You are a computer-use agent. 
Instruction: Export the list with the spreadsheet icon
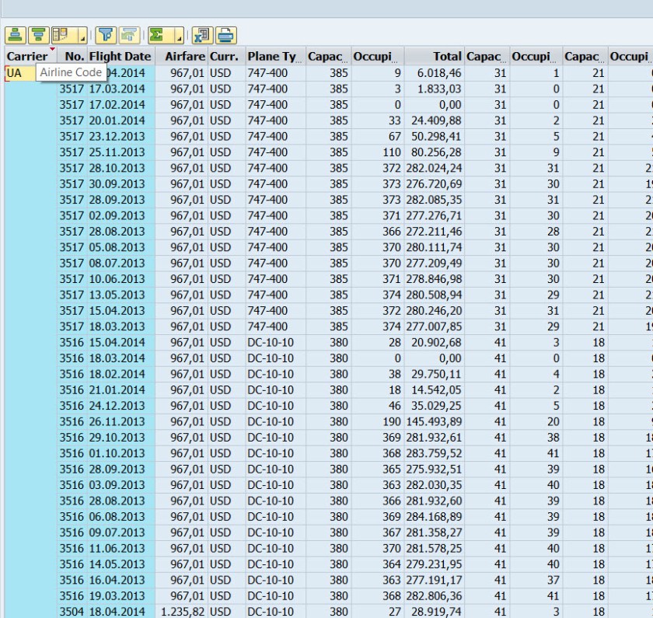click(203, 35)
